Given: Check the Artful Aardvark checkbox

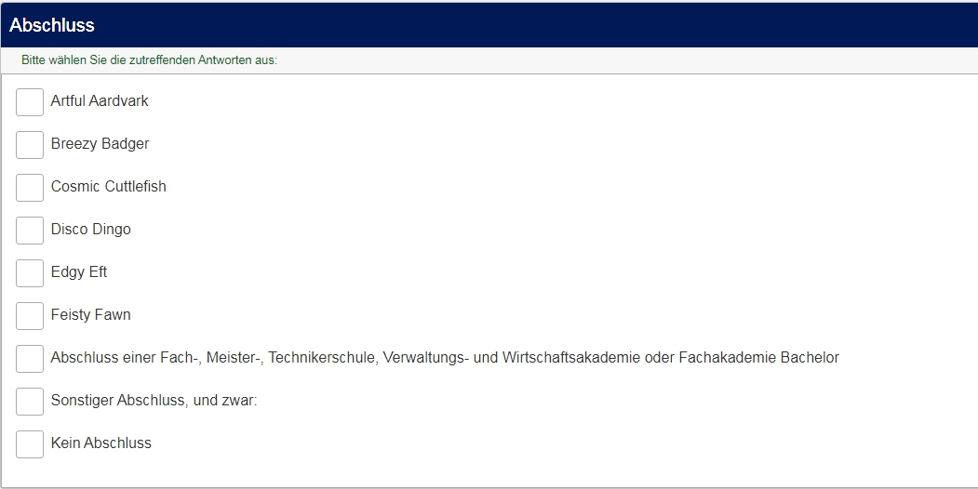Looking at the screenshot, I should point(30,102).
